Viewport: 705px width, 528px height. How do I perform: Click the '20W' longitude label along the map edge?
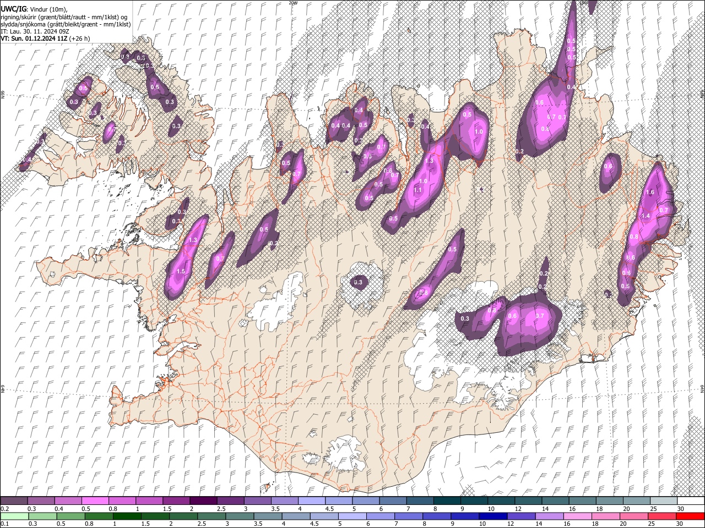point(292,2)
